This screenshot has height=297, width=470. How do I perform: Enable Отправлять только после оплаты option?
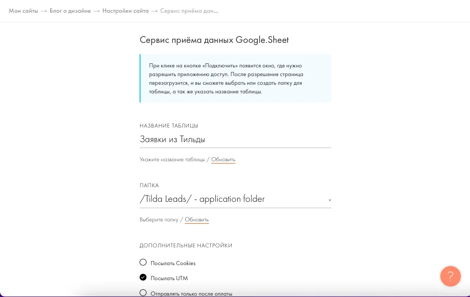pos(143,293)
